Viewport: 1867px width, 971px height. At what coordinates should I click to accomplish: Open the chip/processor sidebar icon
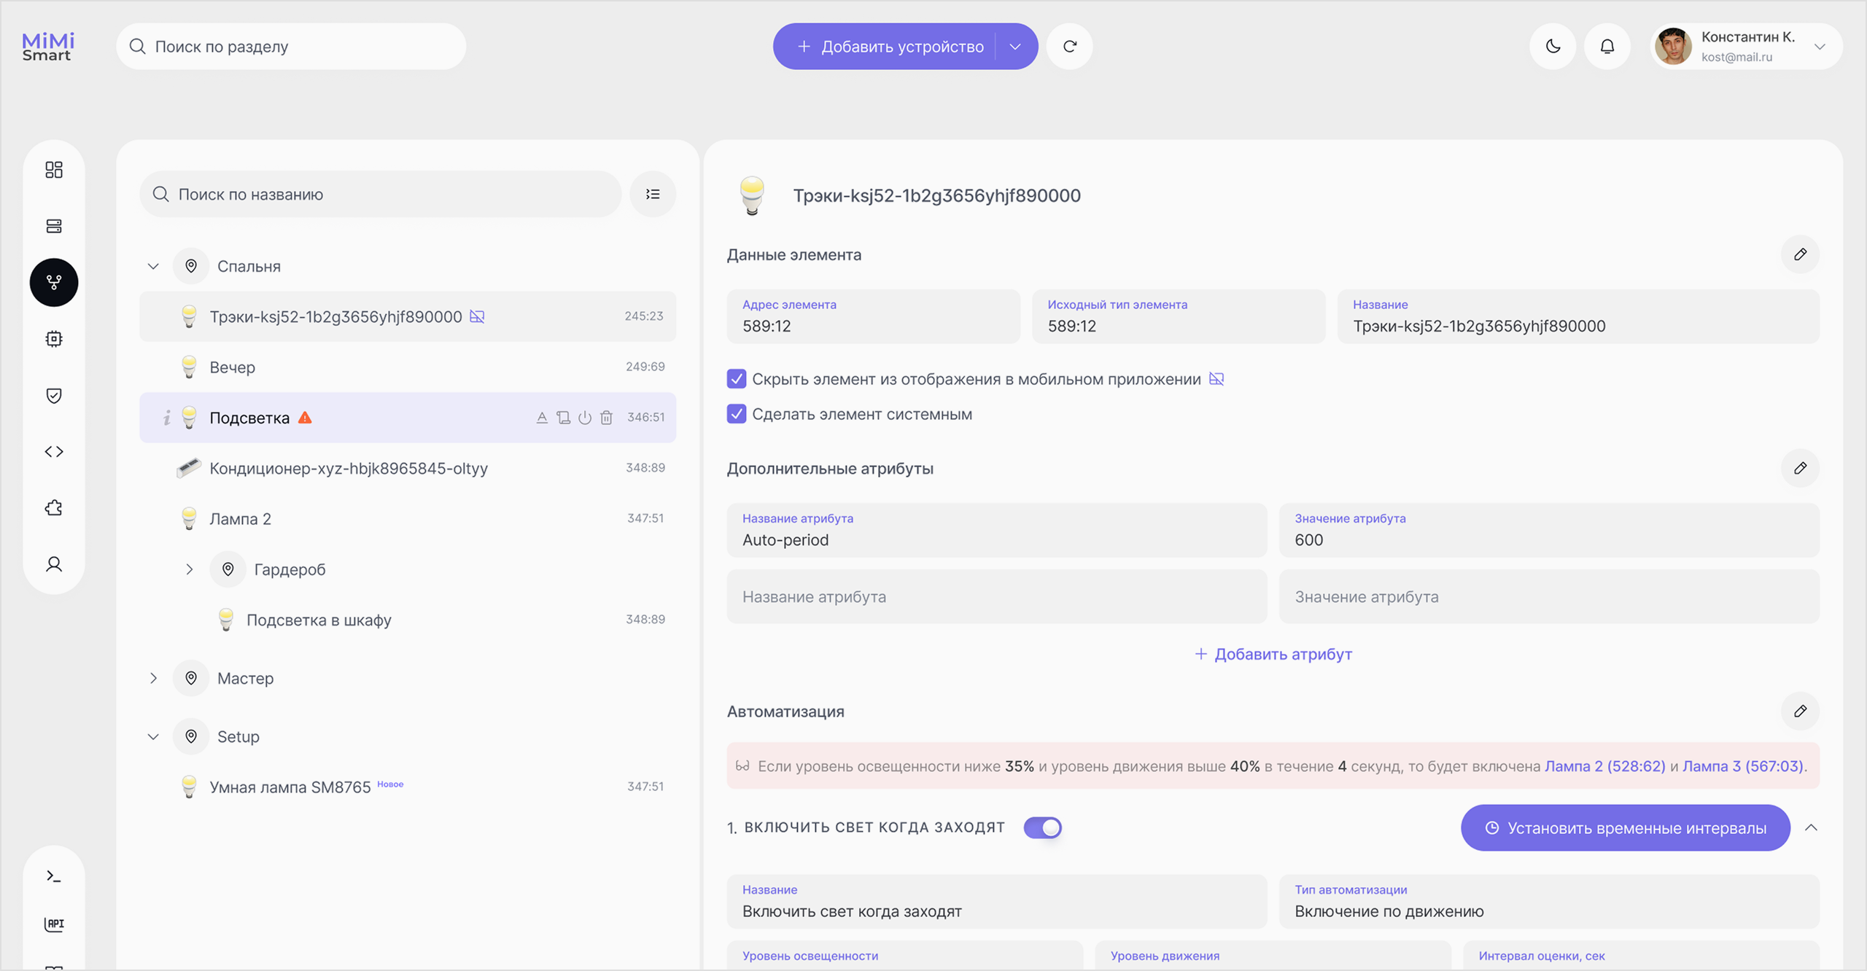pos(54,338)
